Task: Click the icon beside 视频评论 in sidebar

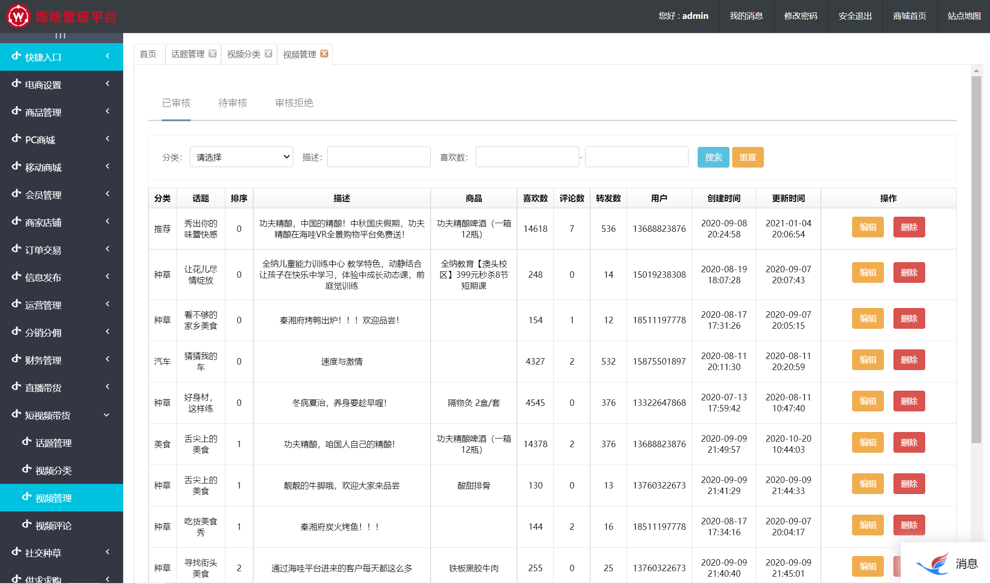Action: tap(27, 524)
